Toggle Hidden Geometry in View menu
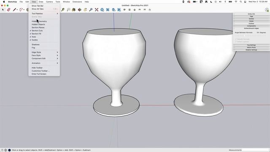This screenshot has height=152, width=270. click(44, 22)
